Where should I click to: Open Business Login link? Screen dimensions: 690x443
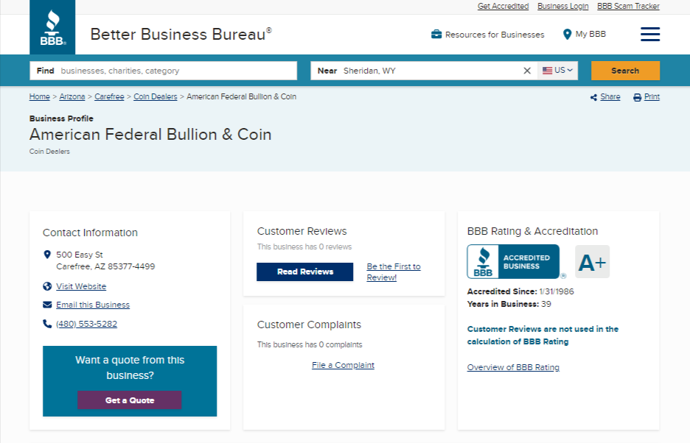(562, 6)
